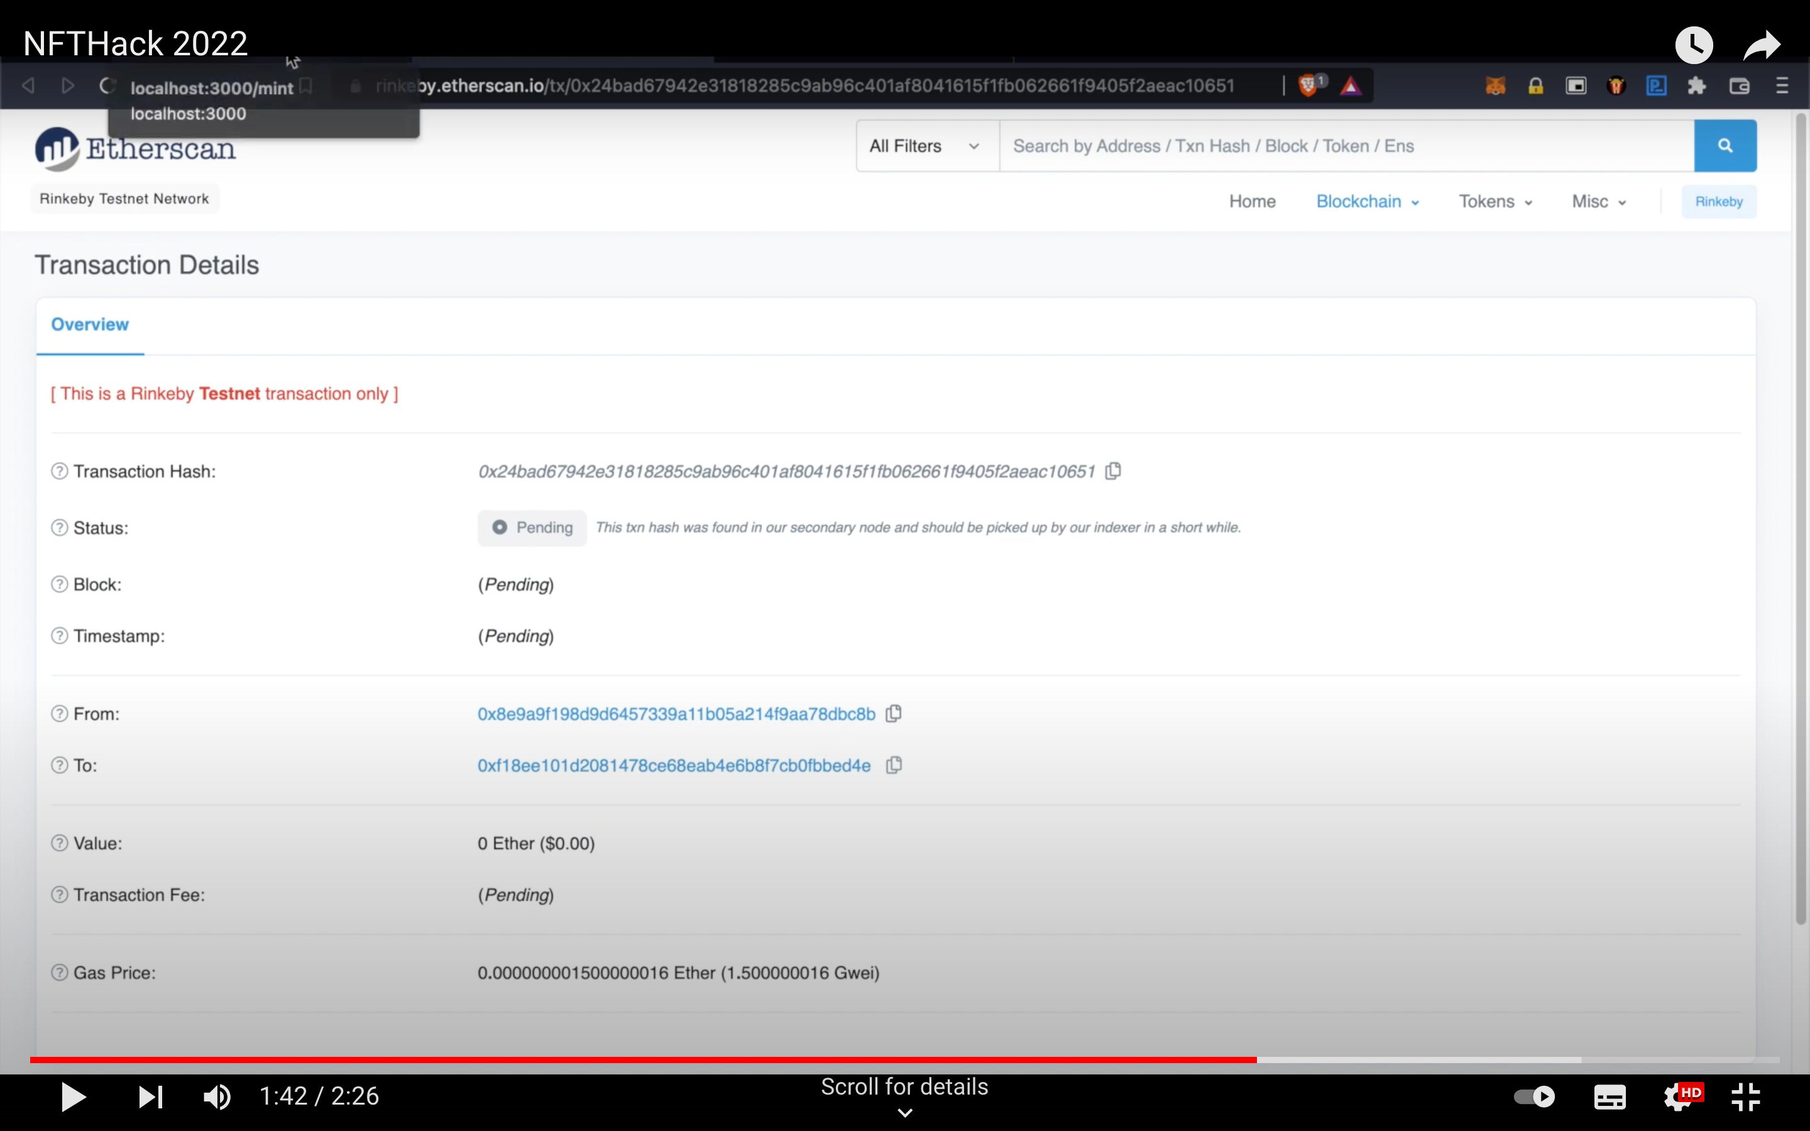Seek on the red progress bar

[643, 1060]
